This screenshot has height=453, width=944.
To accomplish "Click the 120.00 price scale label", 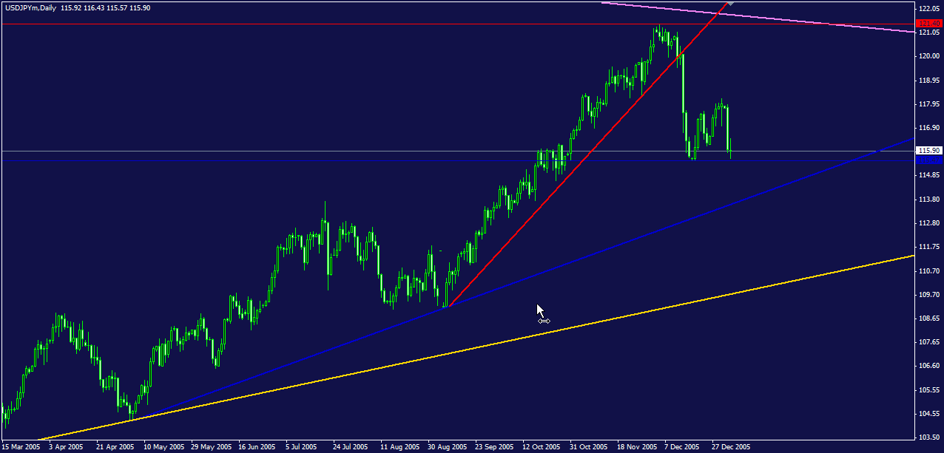I will (x=929, y=56).
